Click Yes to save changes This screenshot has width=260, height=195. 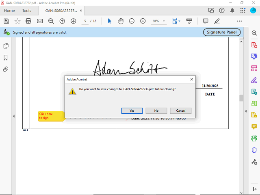click(x=132, y=110)
